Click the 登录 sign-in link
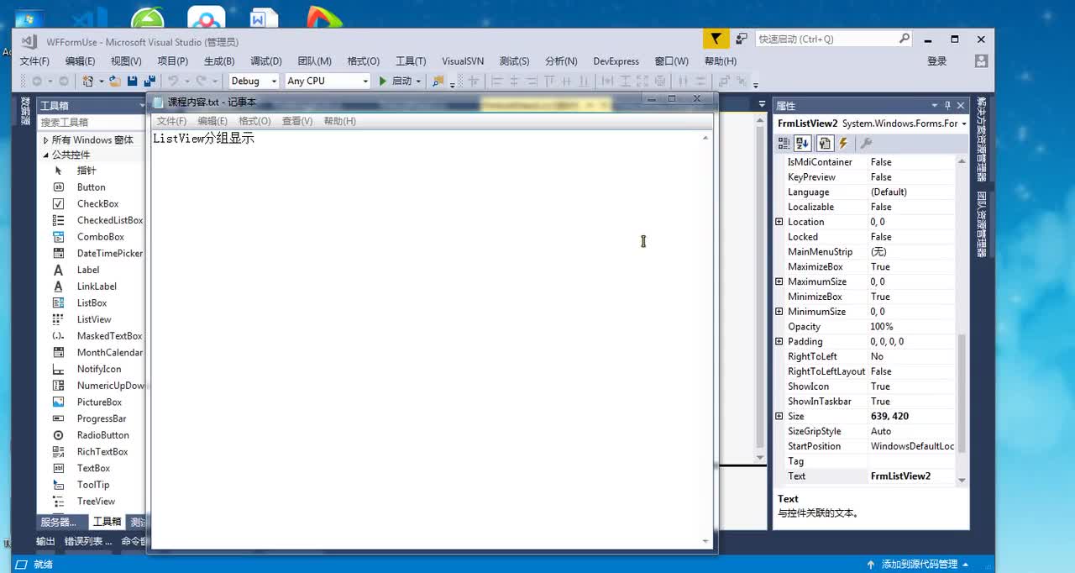 tap(936, 61)
